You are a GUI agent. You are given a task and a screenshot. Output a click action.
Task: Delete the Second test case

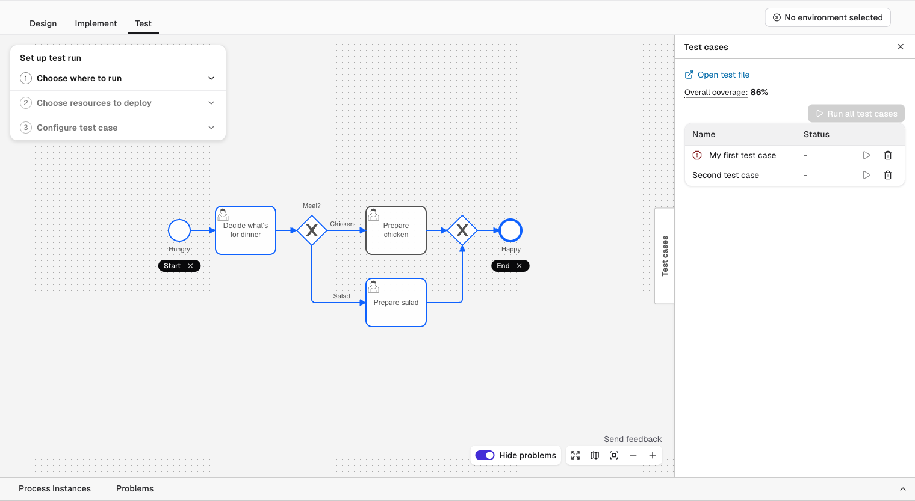[x=887, y=175]
